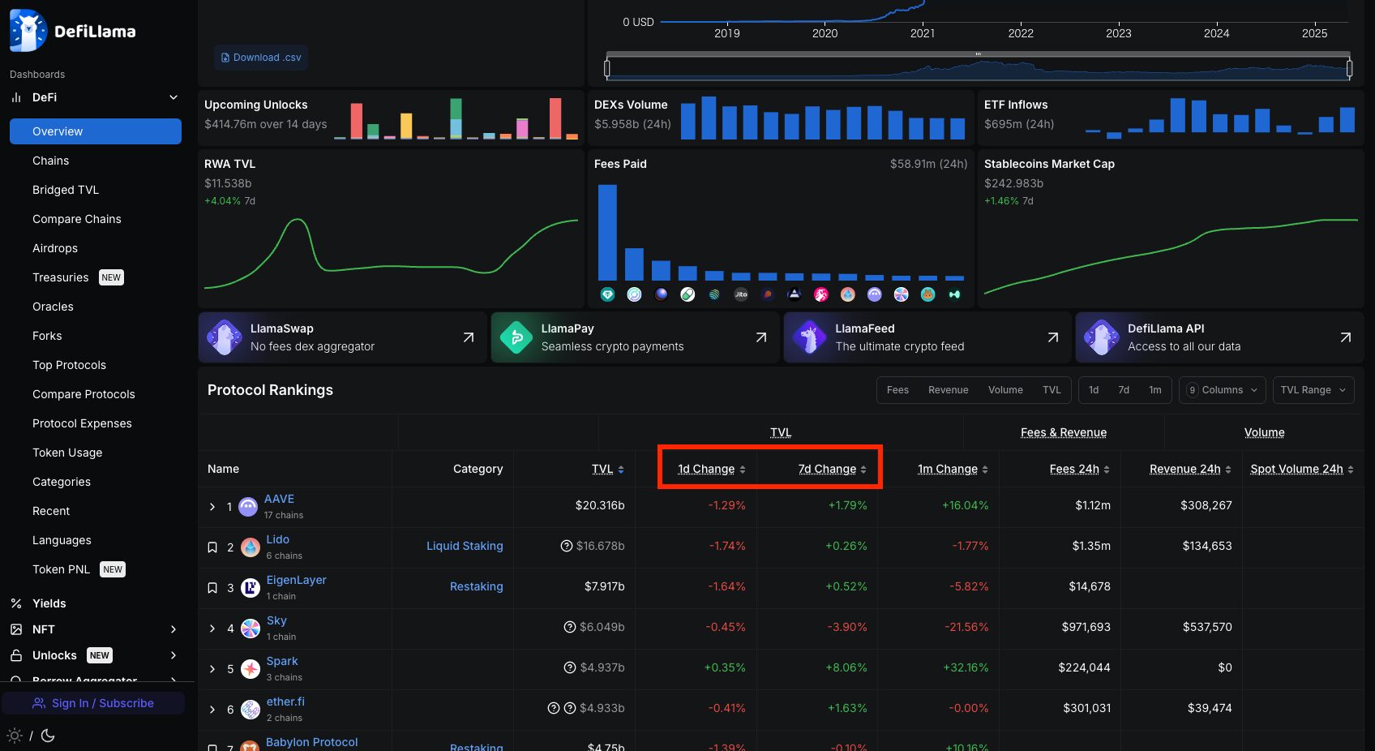Click the first fees chart protocol icon
The width and height of the screenshot is (1375, 751).
tap(607, 294)
